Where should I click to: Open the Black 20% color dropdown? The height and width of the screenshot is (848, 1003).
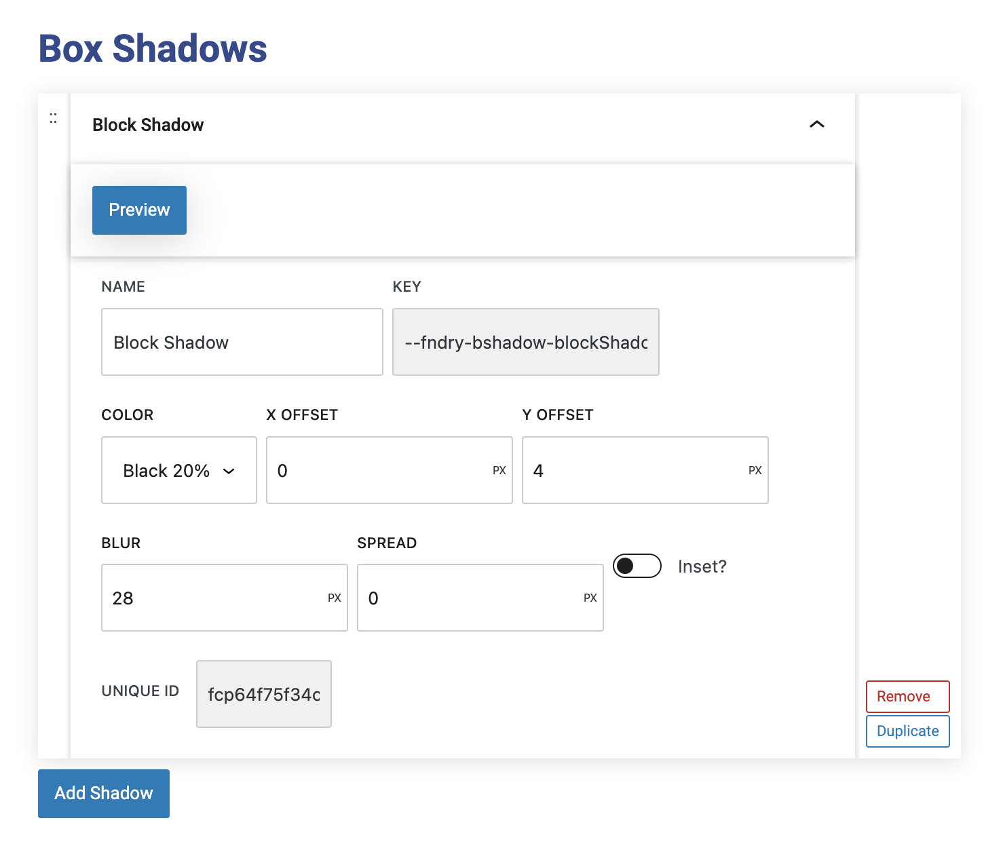[178, 470]
